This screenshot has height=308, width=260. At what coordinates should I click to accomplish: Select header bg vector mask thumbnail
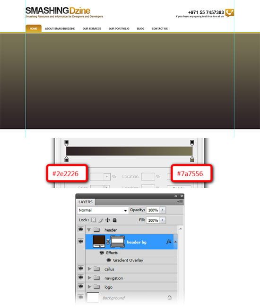coord(118,241)
